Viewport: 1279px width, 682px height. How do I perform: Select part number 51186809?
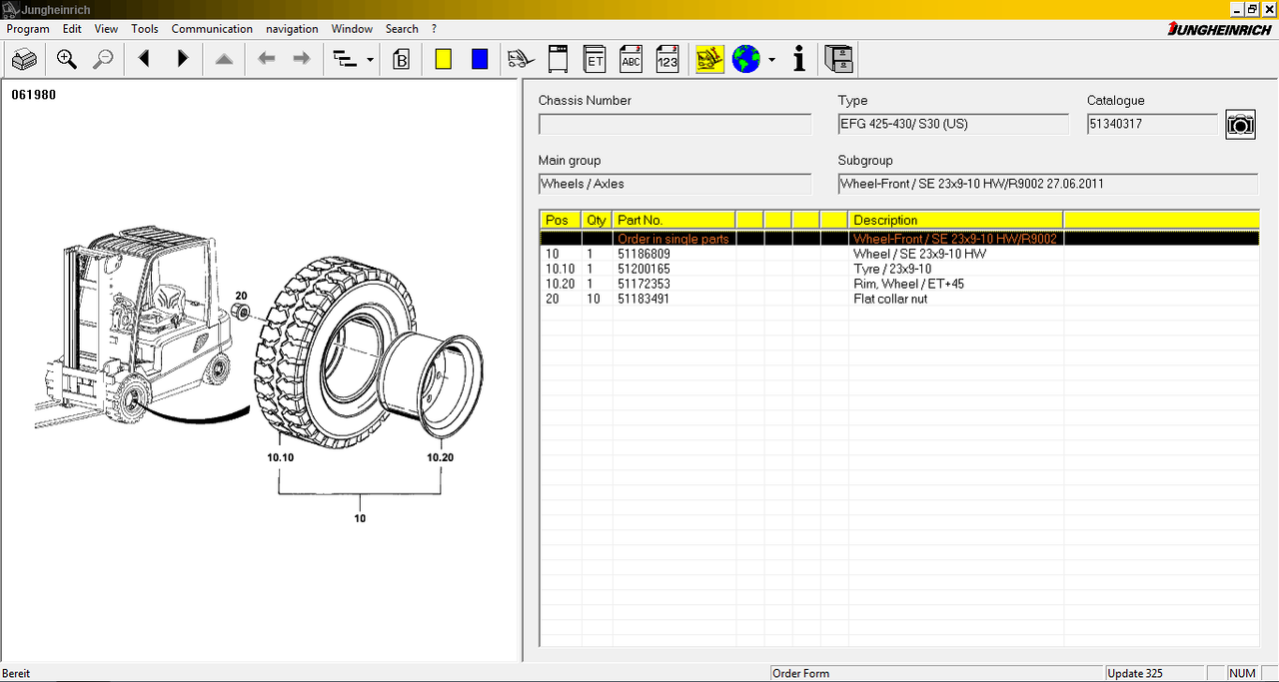click(643, 254)
